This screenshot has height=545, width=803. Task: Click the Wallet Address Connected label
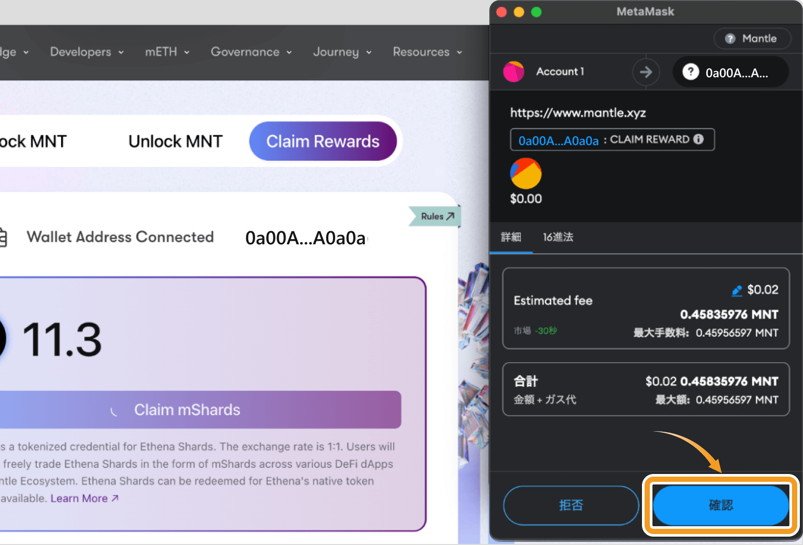tap(120, 237)
